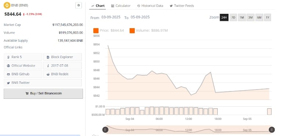This screenshot has width=303, height=136.
Task: Click the Chart tab line icon
Action: 93,6
